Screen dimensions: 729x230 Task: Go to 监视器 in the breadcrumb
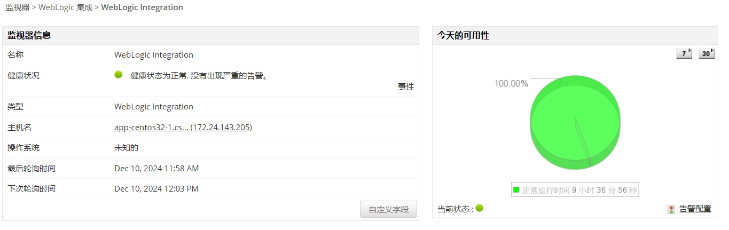(x=18, y=7)
